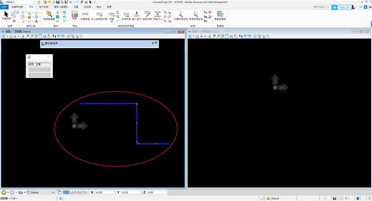
Task: Open the 资源管理器 explorer tool
Action: pyautogui.click(x=49, y=16)
